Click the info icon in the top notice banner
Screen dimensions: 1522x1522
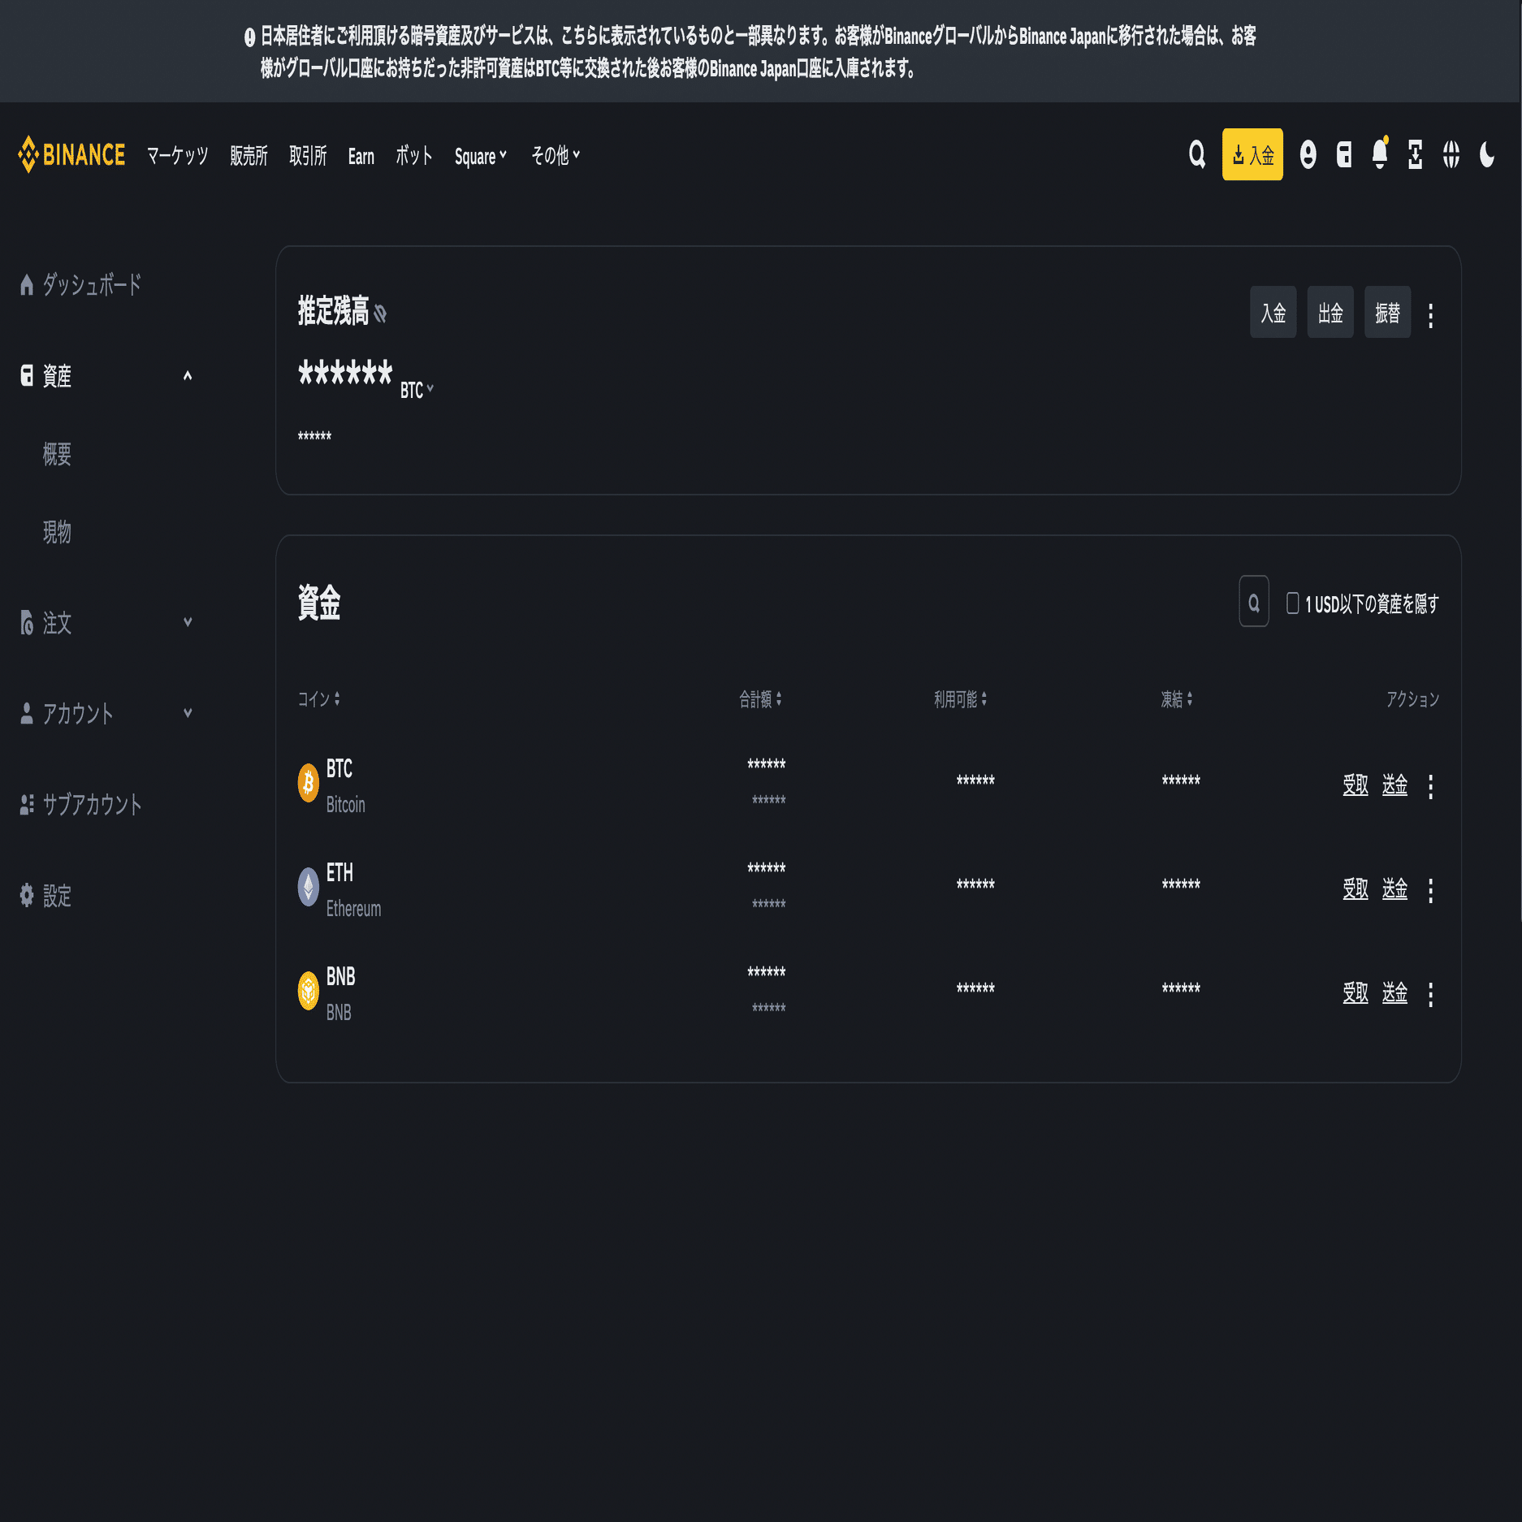pos(249,37)
